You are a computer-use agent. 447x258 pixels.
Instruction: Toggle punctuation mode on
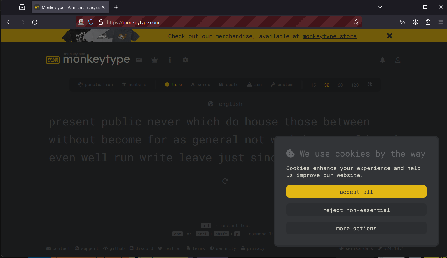point(95,85)
